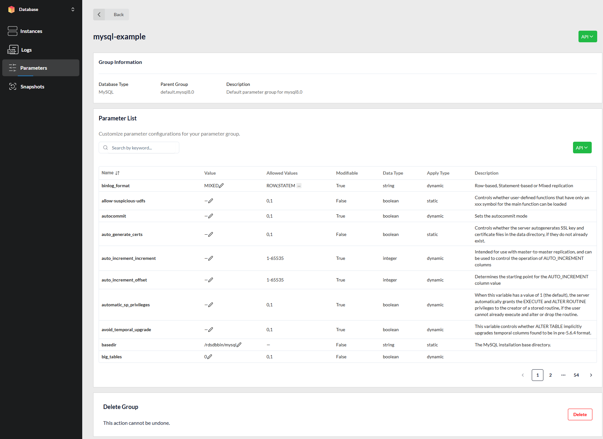Edit the big_tables value with pencil icon
Screen dimensions: 603x439
click(x=210, y=357)
